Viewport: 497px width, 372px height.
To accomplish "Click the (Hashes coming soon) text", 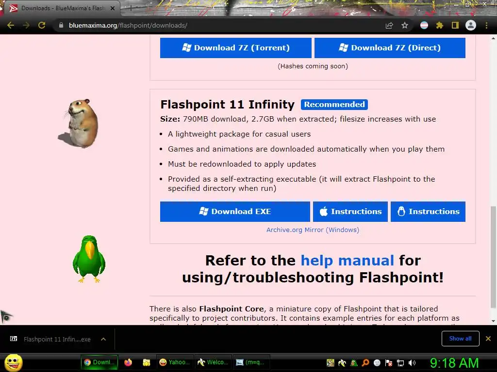I will coord(313,66).
